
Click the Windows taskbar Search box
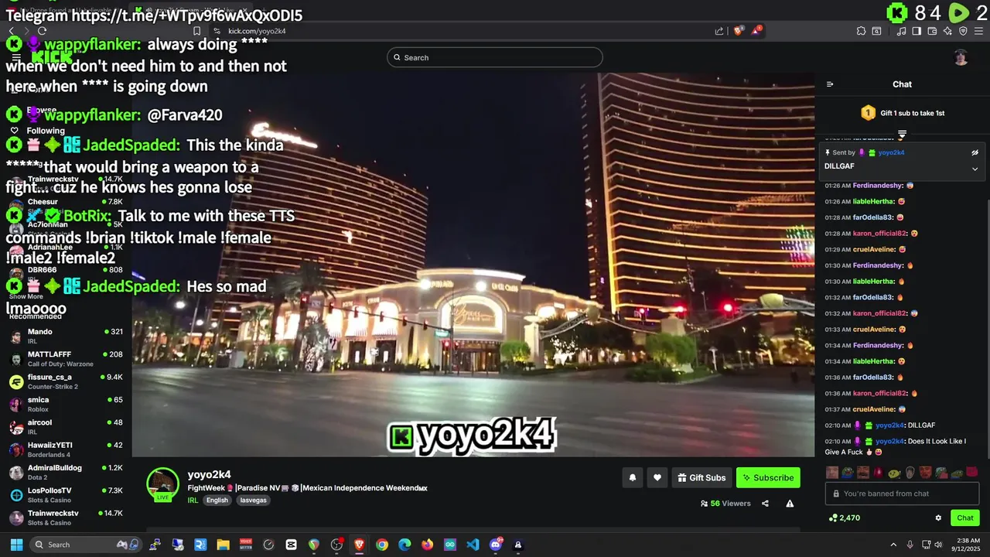tap(85, 545)
